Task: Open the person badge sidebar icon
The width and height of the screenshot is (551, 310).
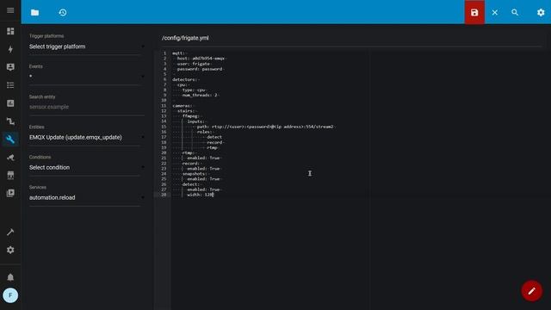Action: [10, 67]
